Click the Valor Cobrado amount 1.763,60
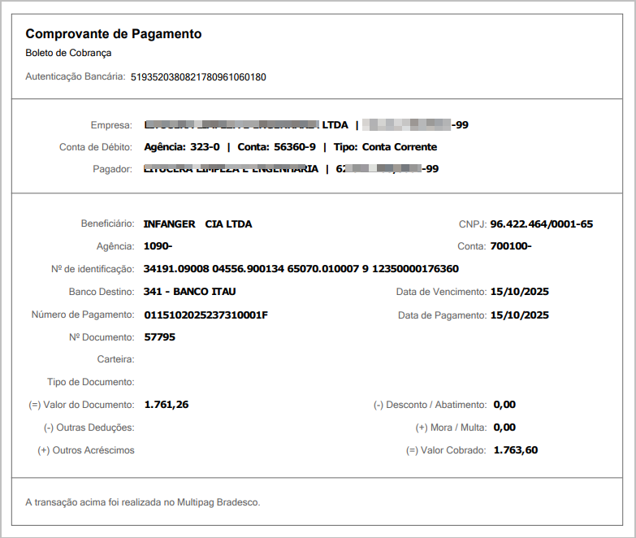The height and width of the screenshot is (538, 636). [x=515, y=450]
